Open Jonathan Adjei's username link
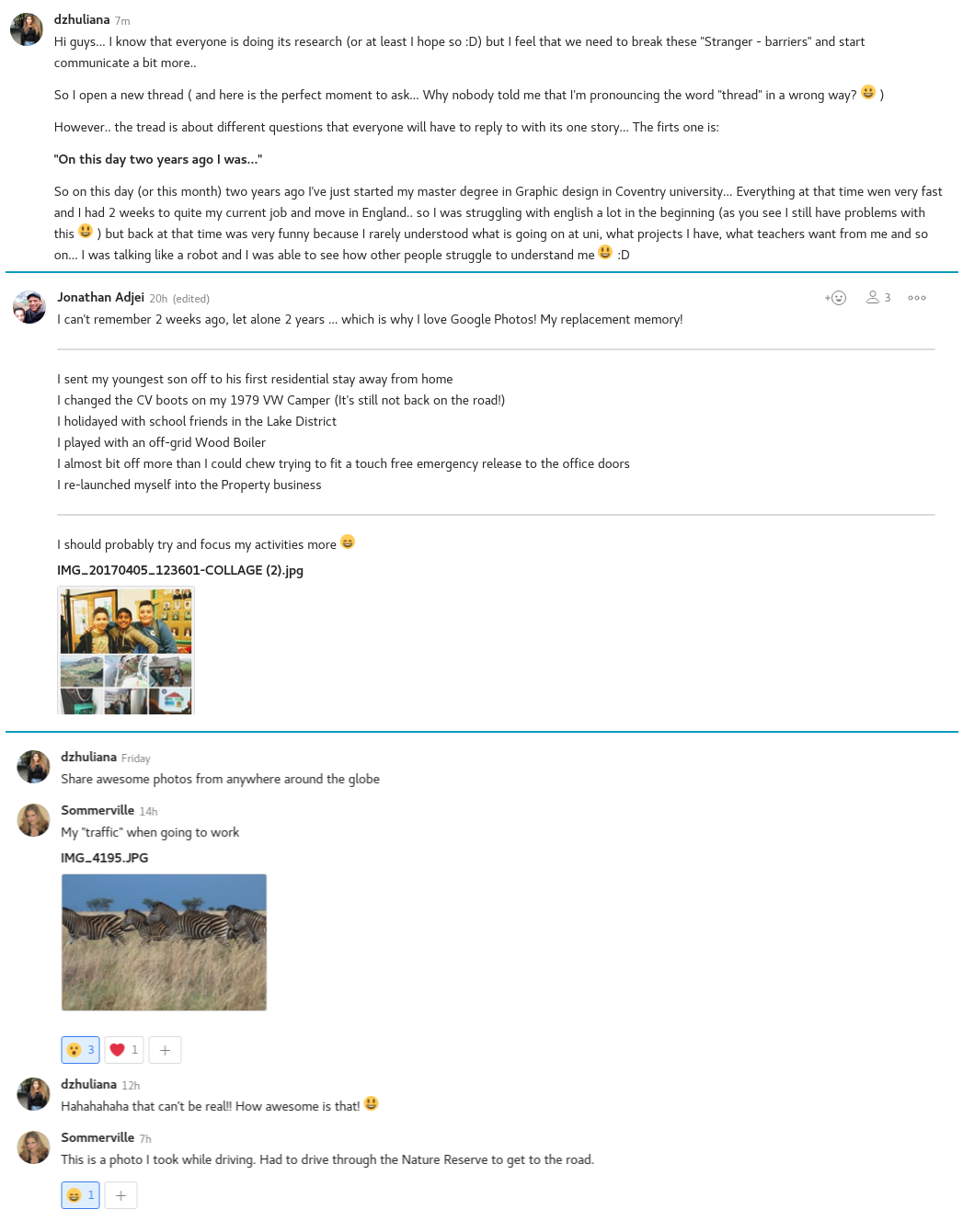 101,297
